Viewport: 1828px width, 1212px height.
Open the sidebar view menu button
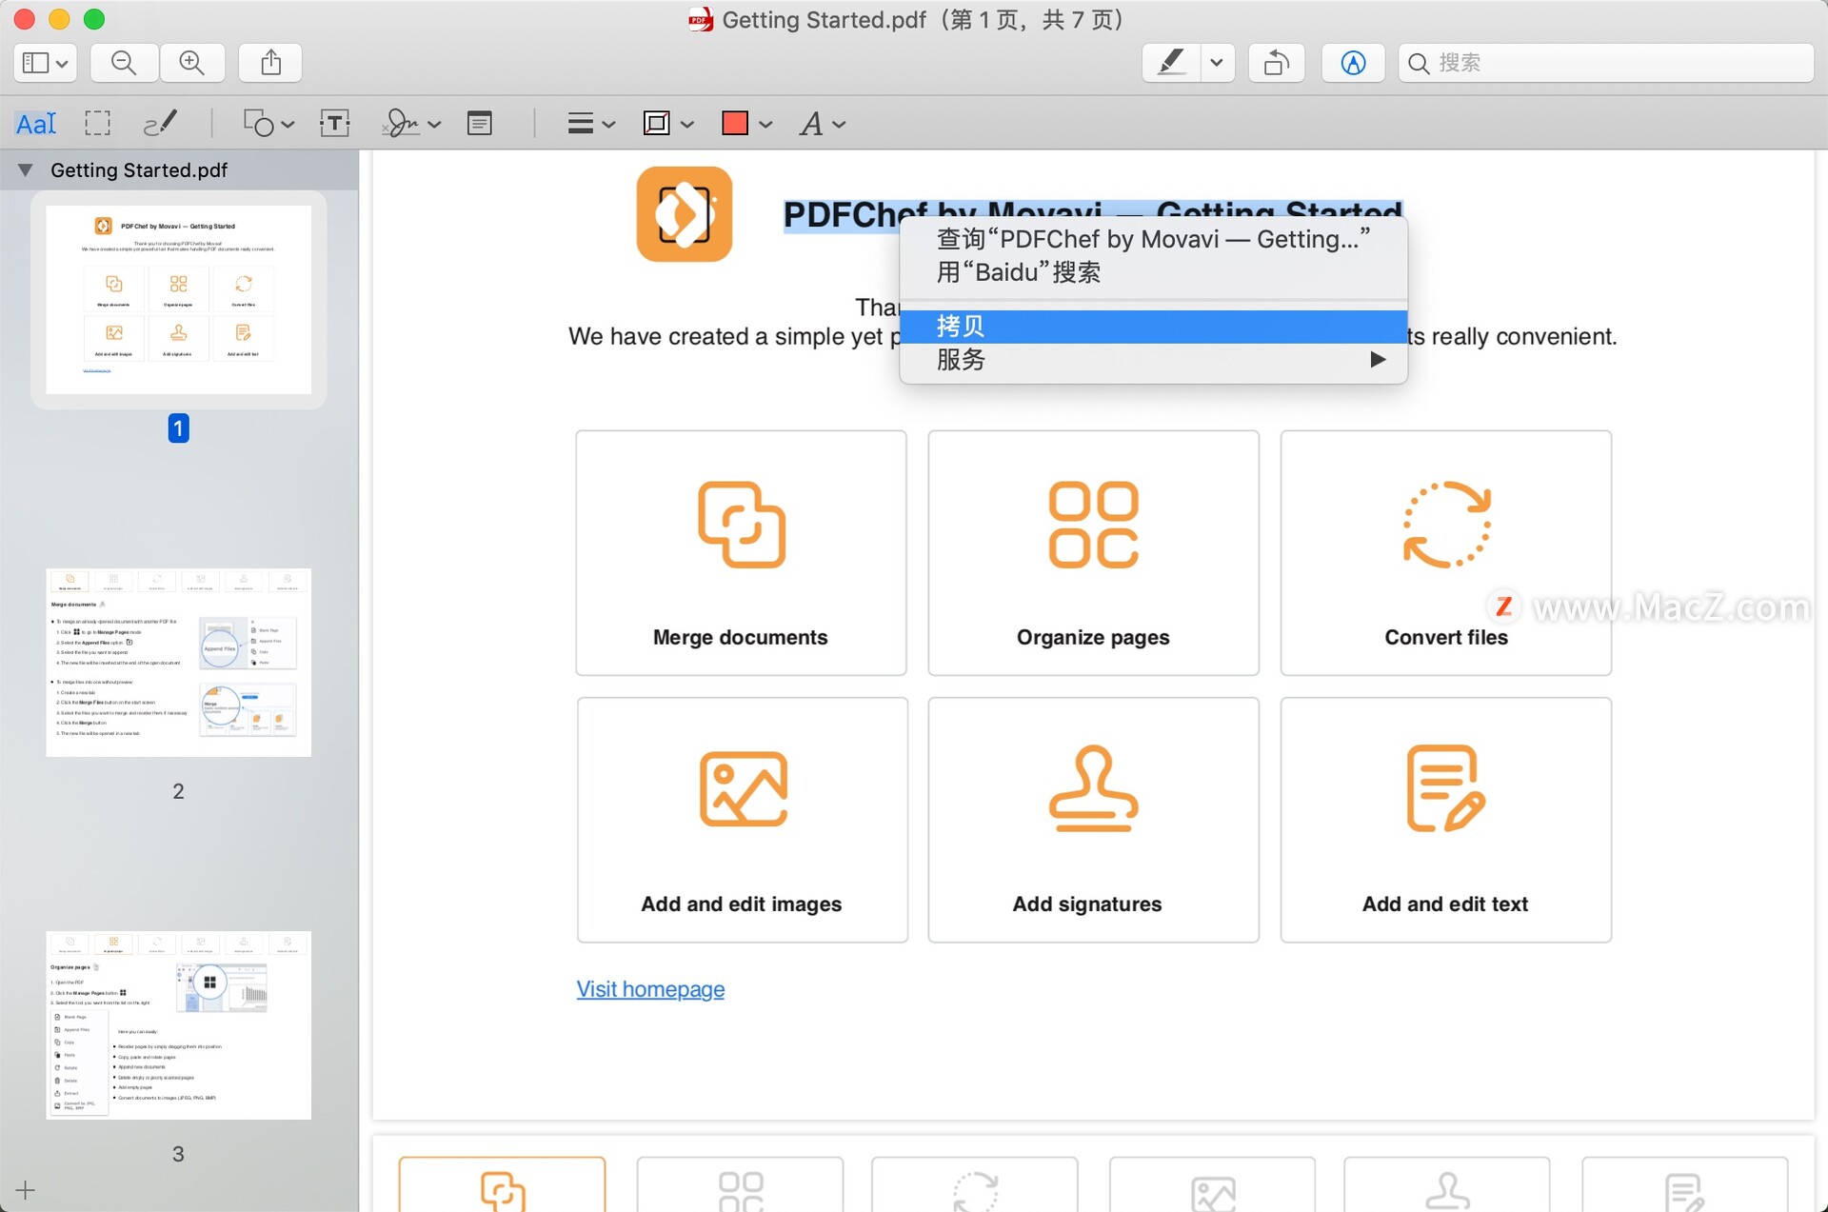click(x=45, y=63)
